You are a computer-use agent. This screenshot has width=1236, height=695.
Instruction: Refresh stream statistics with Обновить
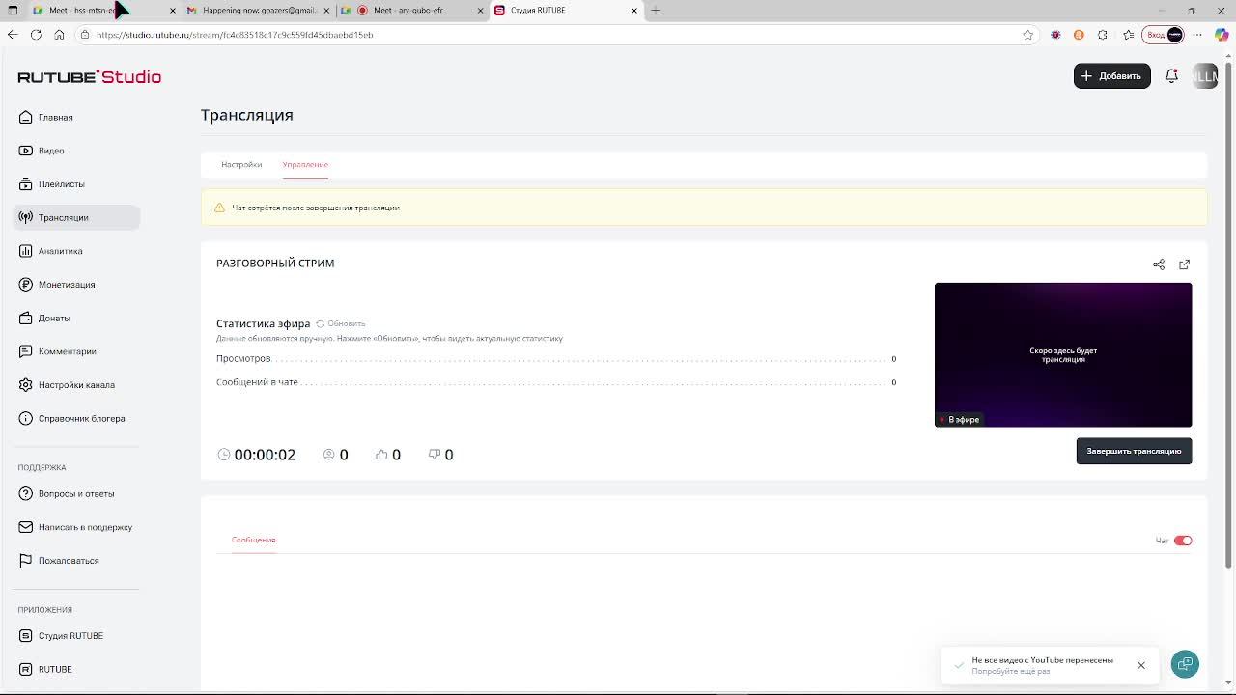341,323
